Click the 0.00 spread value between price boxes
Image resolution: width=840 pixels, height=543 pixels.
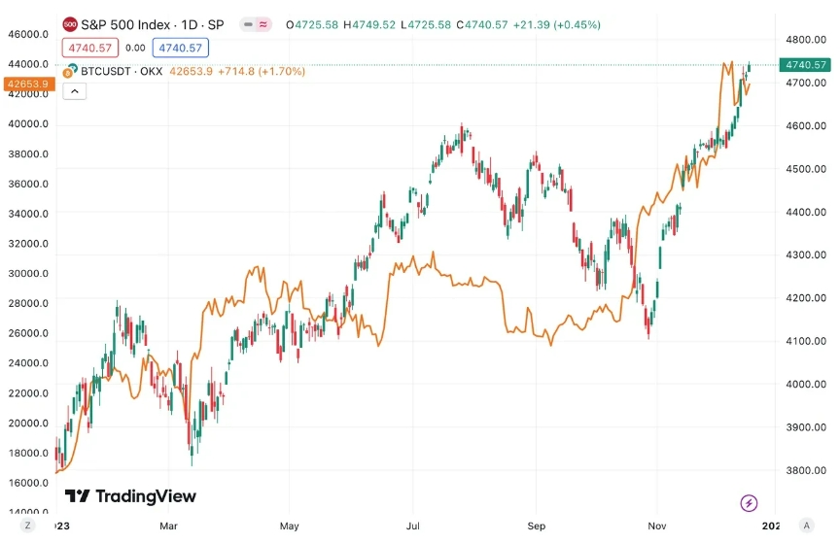135,48
